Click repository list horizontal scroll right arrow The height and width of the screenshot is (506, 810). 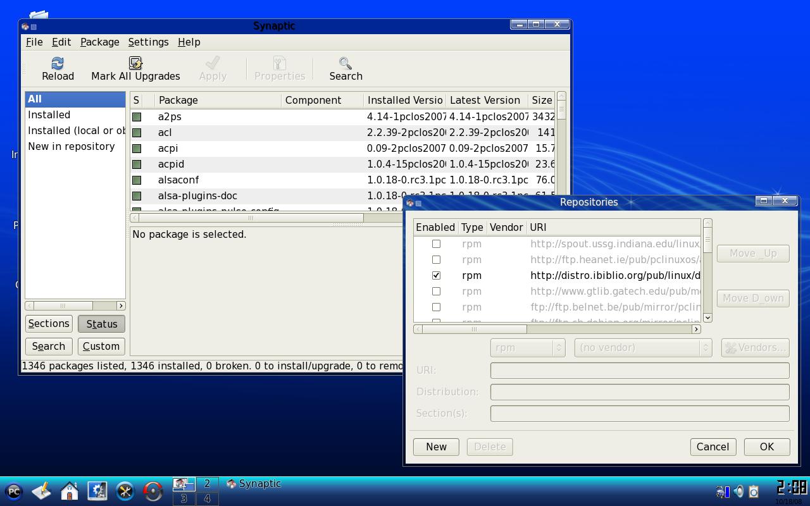[696, 329]
